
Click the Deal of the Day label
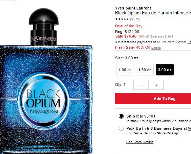coord(129,26)
